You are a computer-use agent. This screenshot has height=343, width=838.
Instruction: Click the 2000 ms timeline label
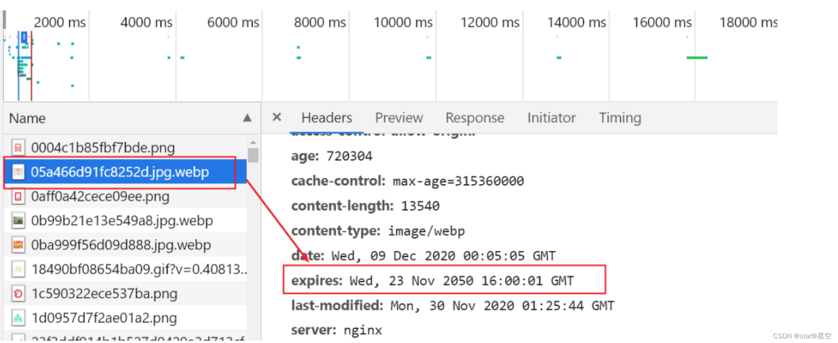coord(59,22)
